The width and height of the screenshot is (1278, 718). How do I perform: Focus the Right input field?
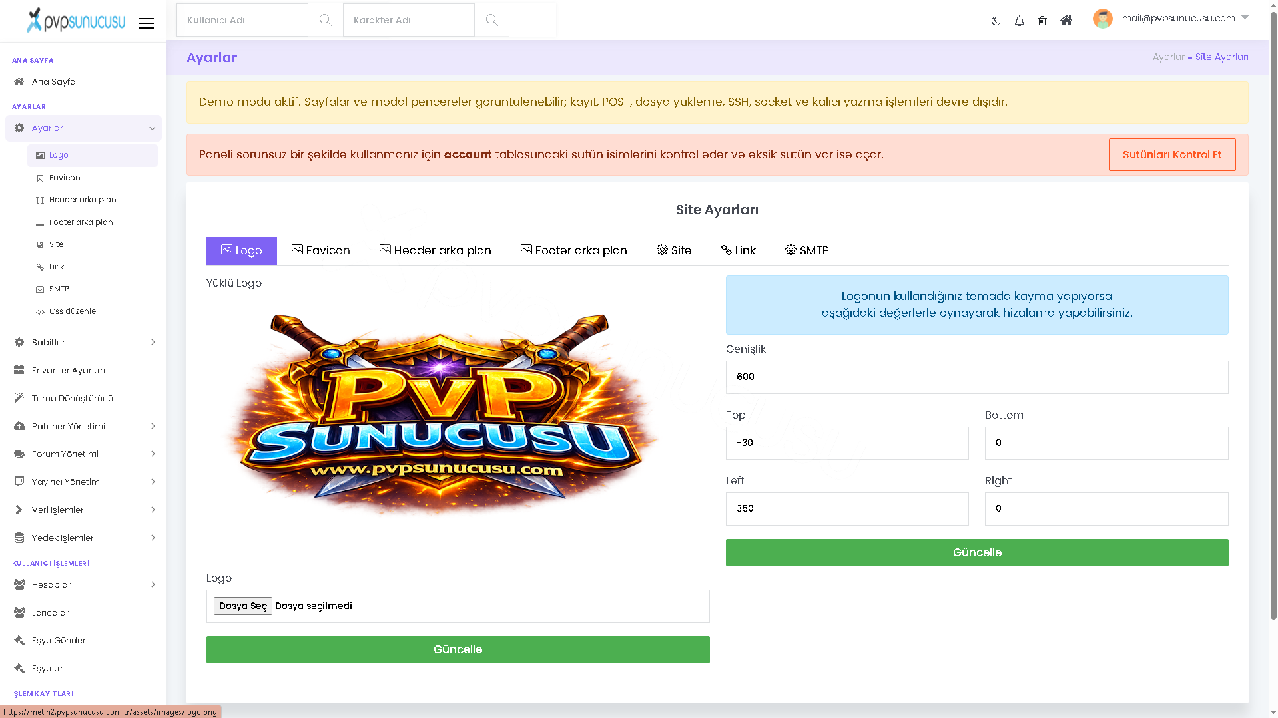point(1106,509)
